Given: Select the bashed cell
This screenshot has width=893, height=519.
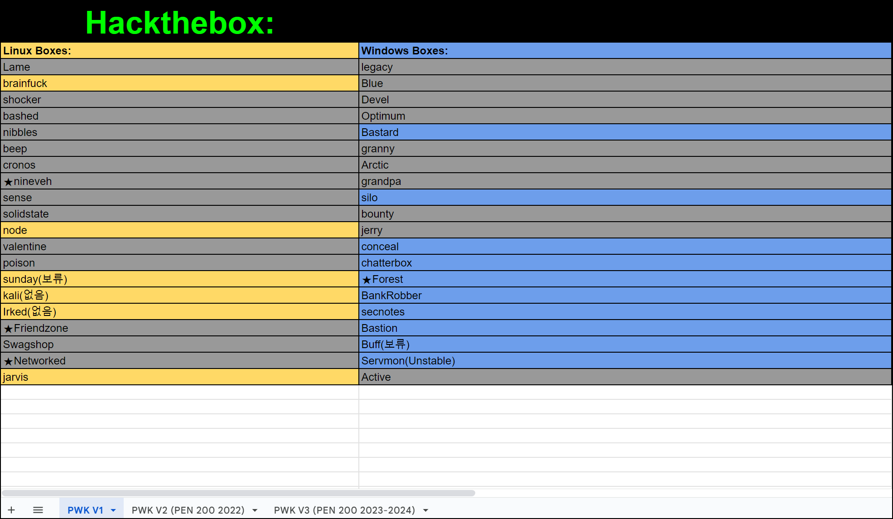Looking at the screenshot, I should click(x=179, y=116).
